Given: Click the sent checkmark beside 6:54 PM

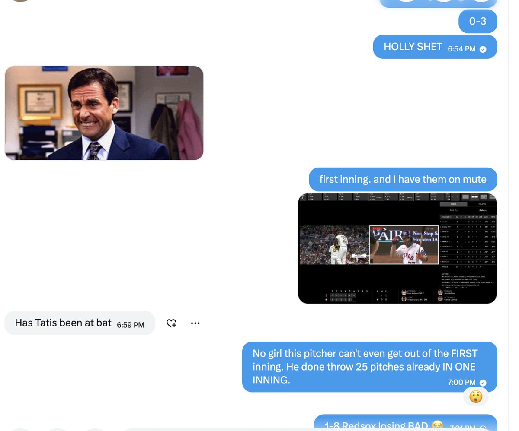Looking at the screenshot, I should [x=483, y=49].
